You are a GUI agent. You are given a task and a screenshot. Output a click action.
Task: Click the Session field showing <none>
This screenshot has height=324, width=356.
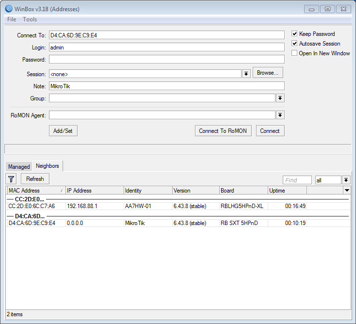click(145, 74)
